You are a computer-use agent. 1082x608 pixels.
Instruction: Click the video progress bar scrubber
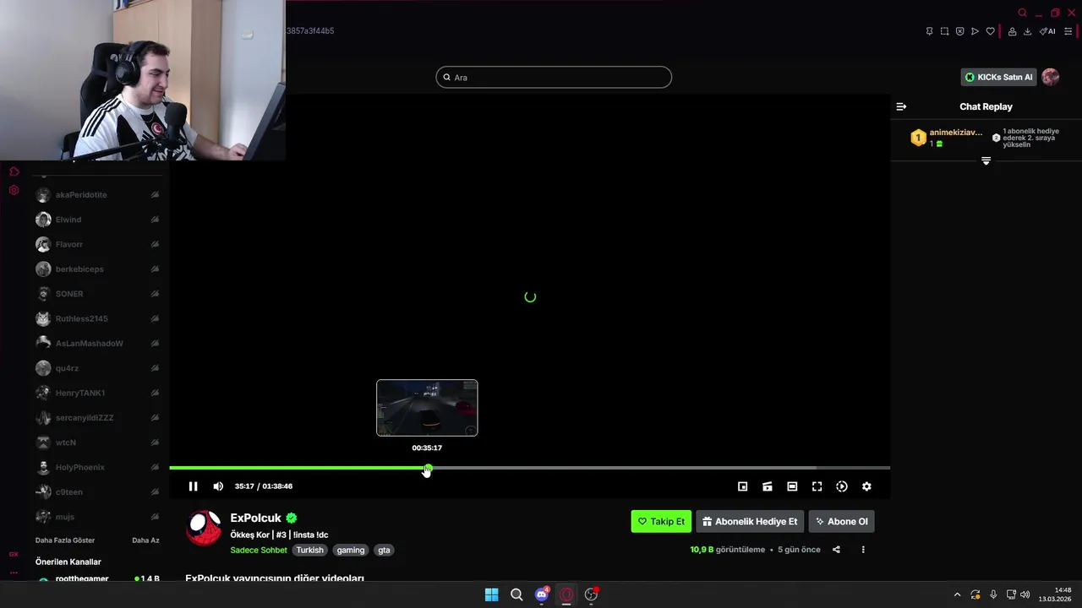pos(428,468)
